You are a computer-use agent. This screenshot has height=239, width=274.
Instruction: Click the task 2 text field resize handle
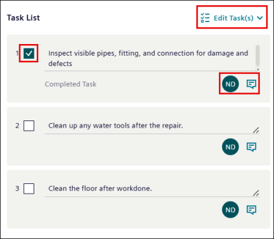coord(256,130)
